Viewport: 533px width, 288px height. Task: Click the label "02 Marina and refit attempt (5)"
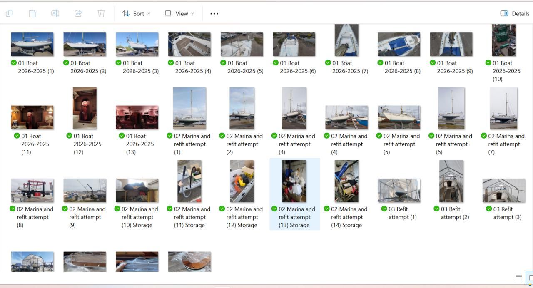coord(402,144)
